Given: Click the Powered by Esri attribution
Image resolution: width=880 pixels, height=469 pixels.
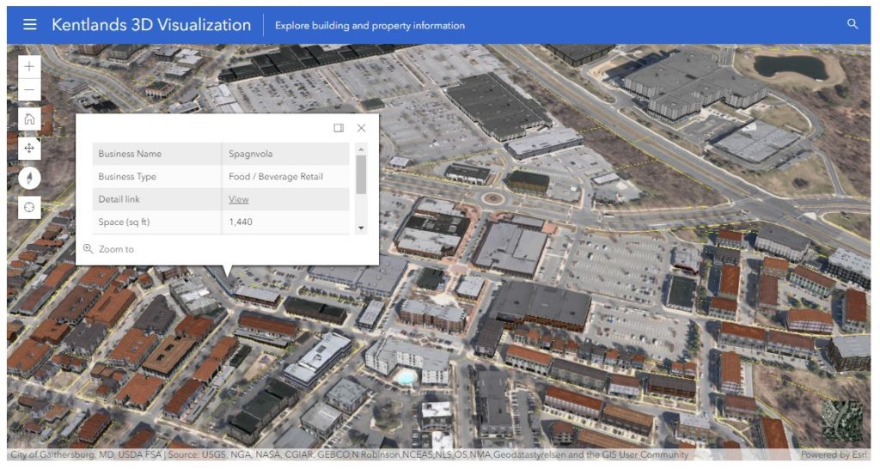Looking at the screenshot, I should click(x=834, y=455).
